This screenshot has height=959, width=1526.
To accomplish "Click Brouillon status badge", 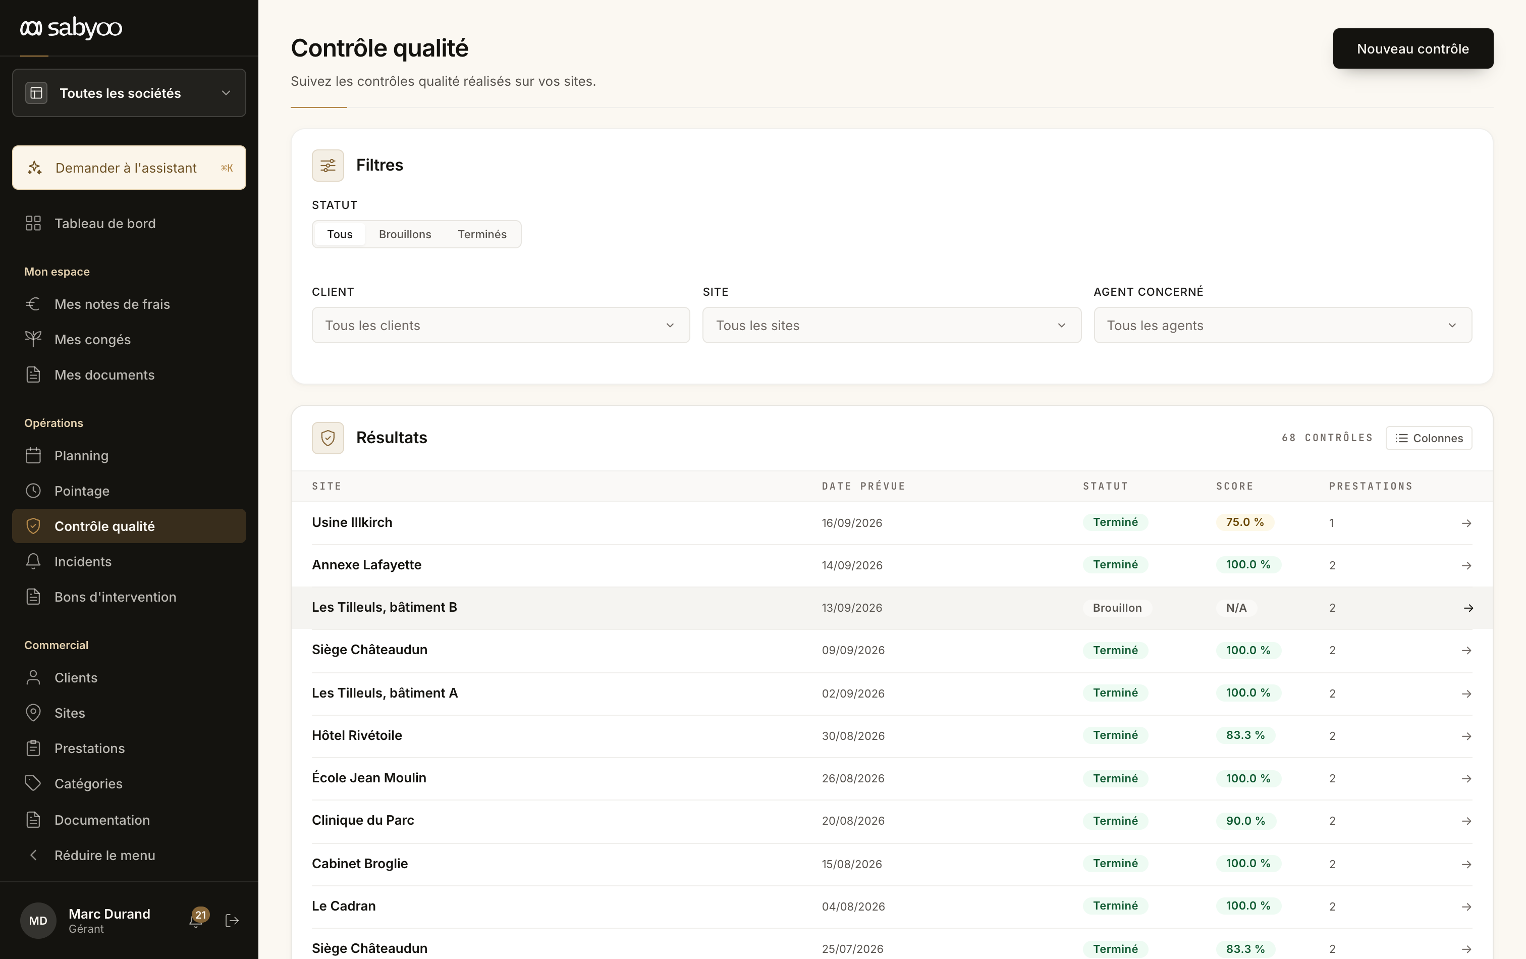I will click(1117, 607).
